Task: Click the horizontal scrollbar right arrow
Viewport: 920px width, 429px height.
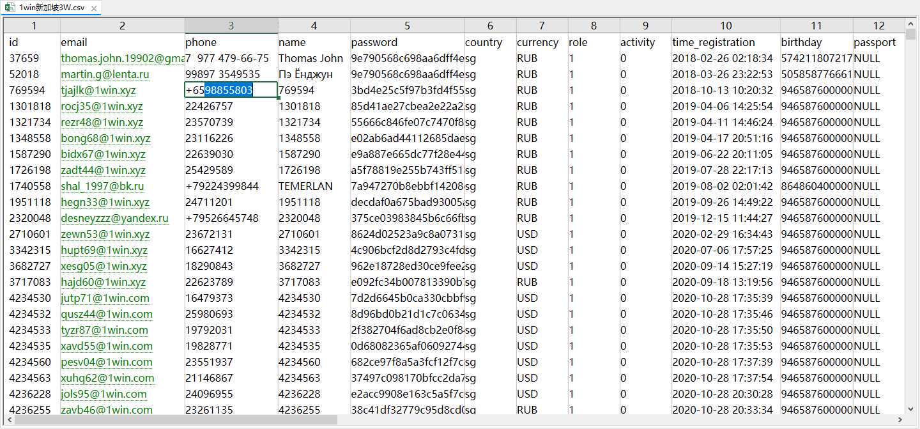Action: tap(900, 420)
